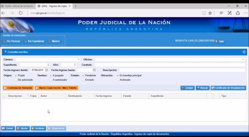Adjust the Año spinner arrows
Screen dimensions: 249x137
pos(75,65)
